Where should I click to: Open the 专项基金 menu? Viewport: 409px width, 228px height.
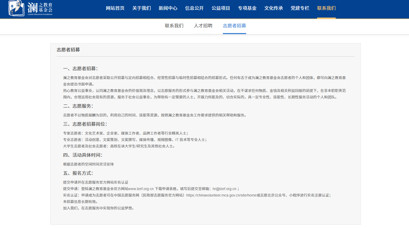pos(247,8)
